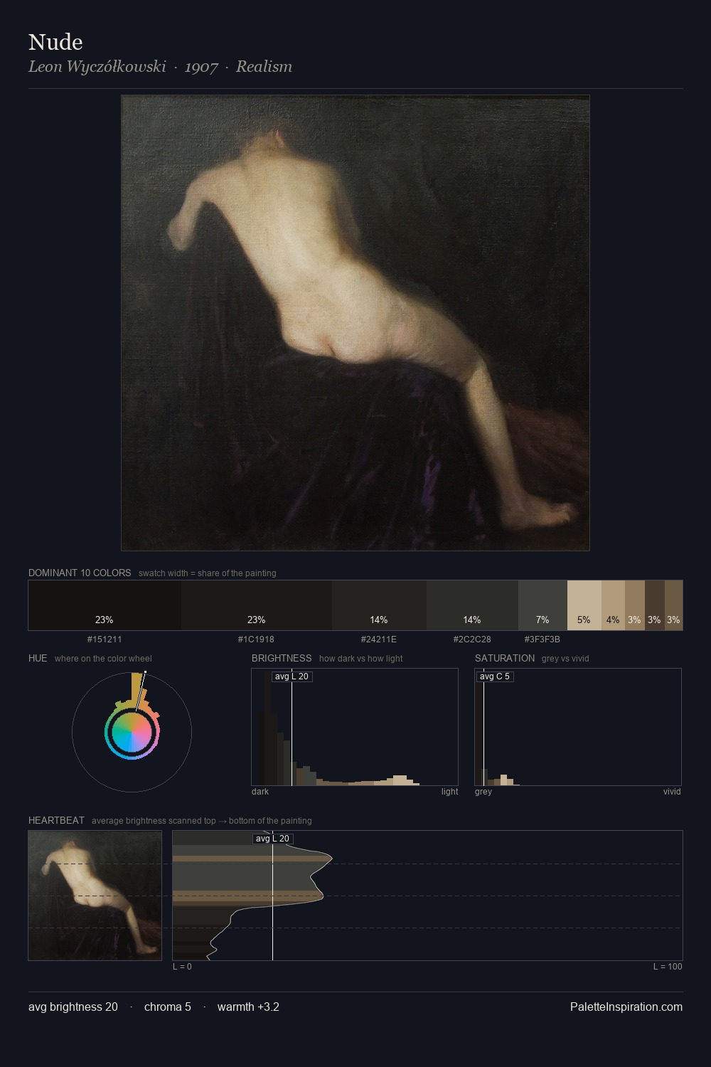The image size is (711, 1067).
Task: Click 'swatch width = share of the painting'
Action: [x=208, y=573]
